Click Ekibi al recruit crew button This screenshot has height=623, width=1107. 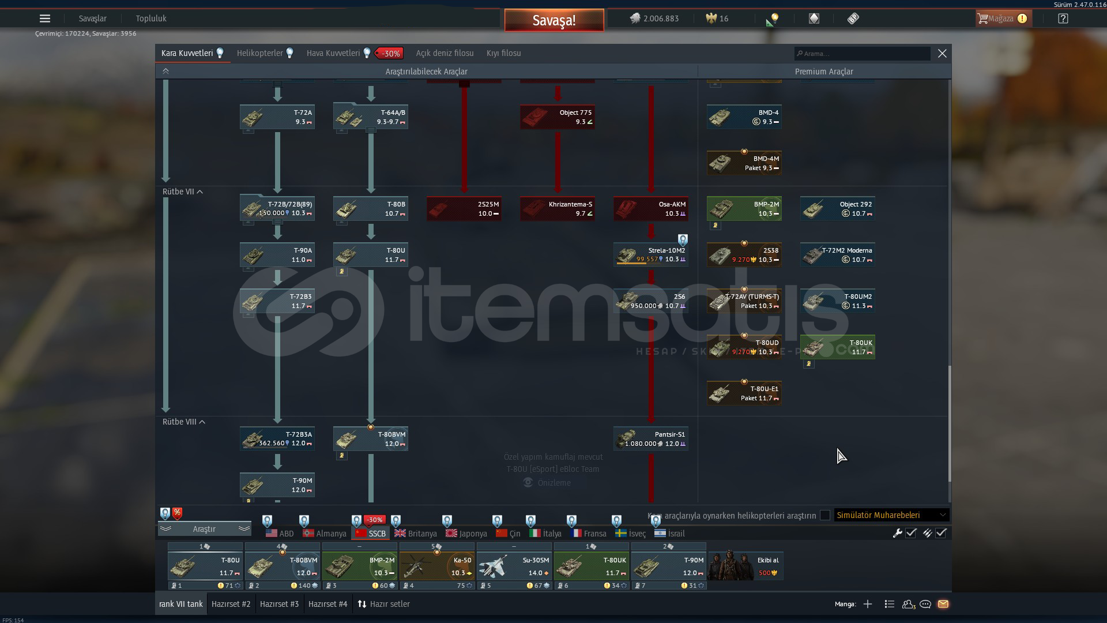pos(745,566)
